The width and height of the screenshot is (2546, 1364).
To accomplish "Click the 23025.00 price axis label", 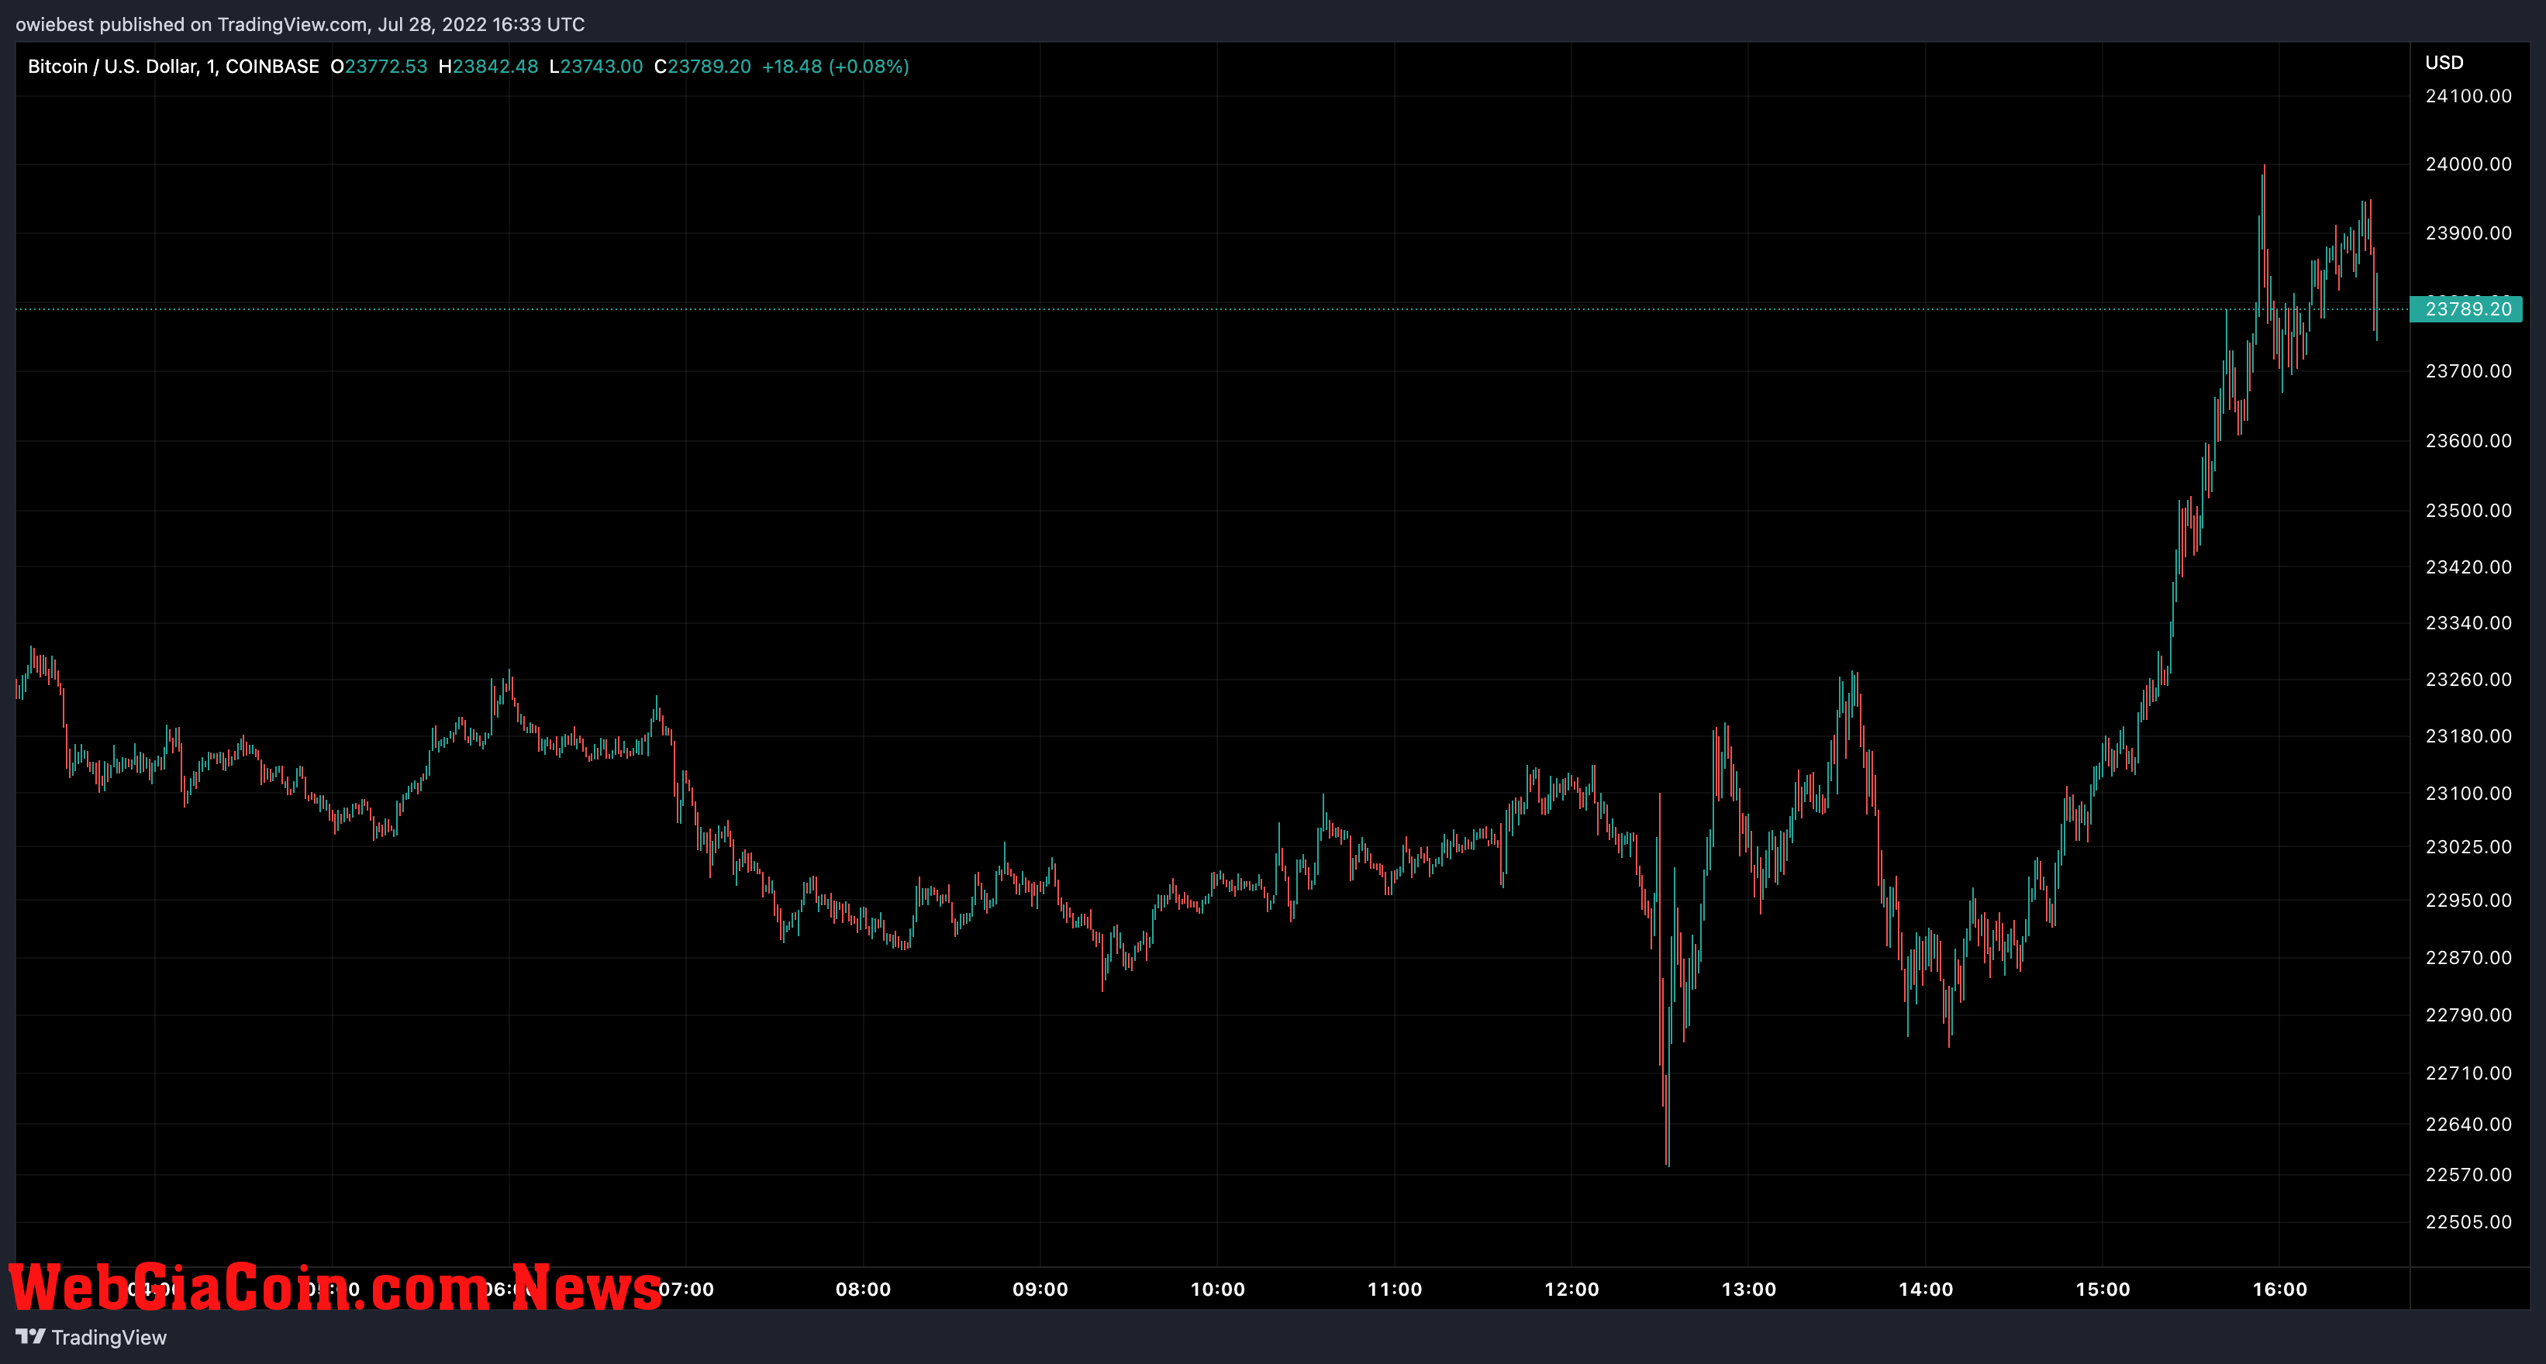I will pos(2468,846).
